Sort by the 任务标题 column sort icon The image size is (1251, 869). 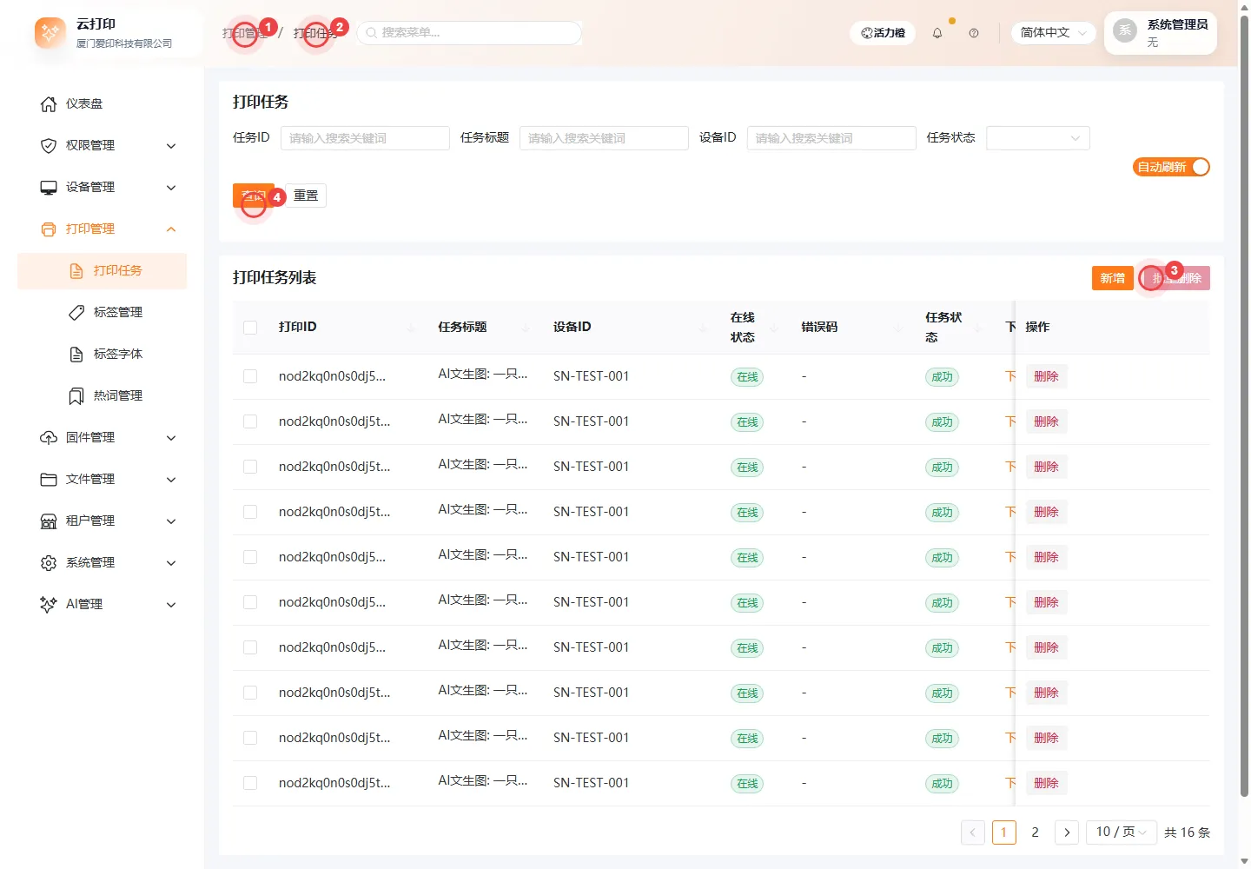tap(526, 328)
